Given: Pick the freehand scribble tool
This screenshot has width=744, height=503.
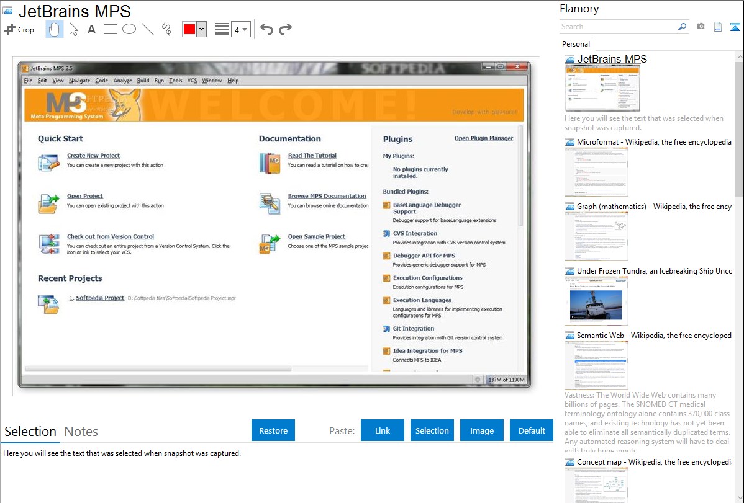Looking at the screenshot, I should (166, 29).
